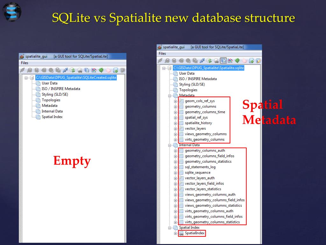Click the last toolbar icon with pencil in Spatialite.sqlite window

pos(259,61)
